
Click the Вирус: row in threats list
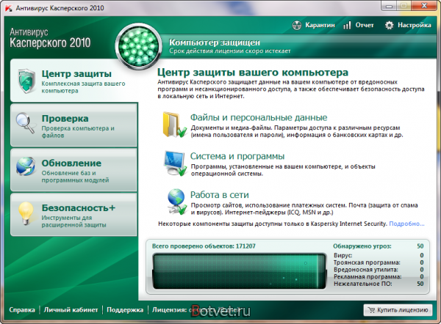(x=379, y=255)
